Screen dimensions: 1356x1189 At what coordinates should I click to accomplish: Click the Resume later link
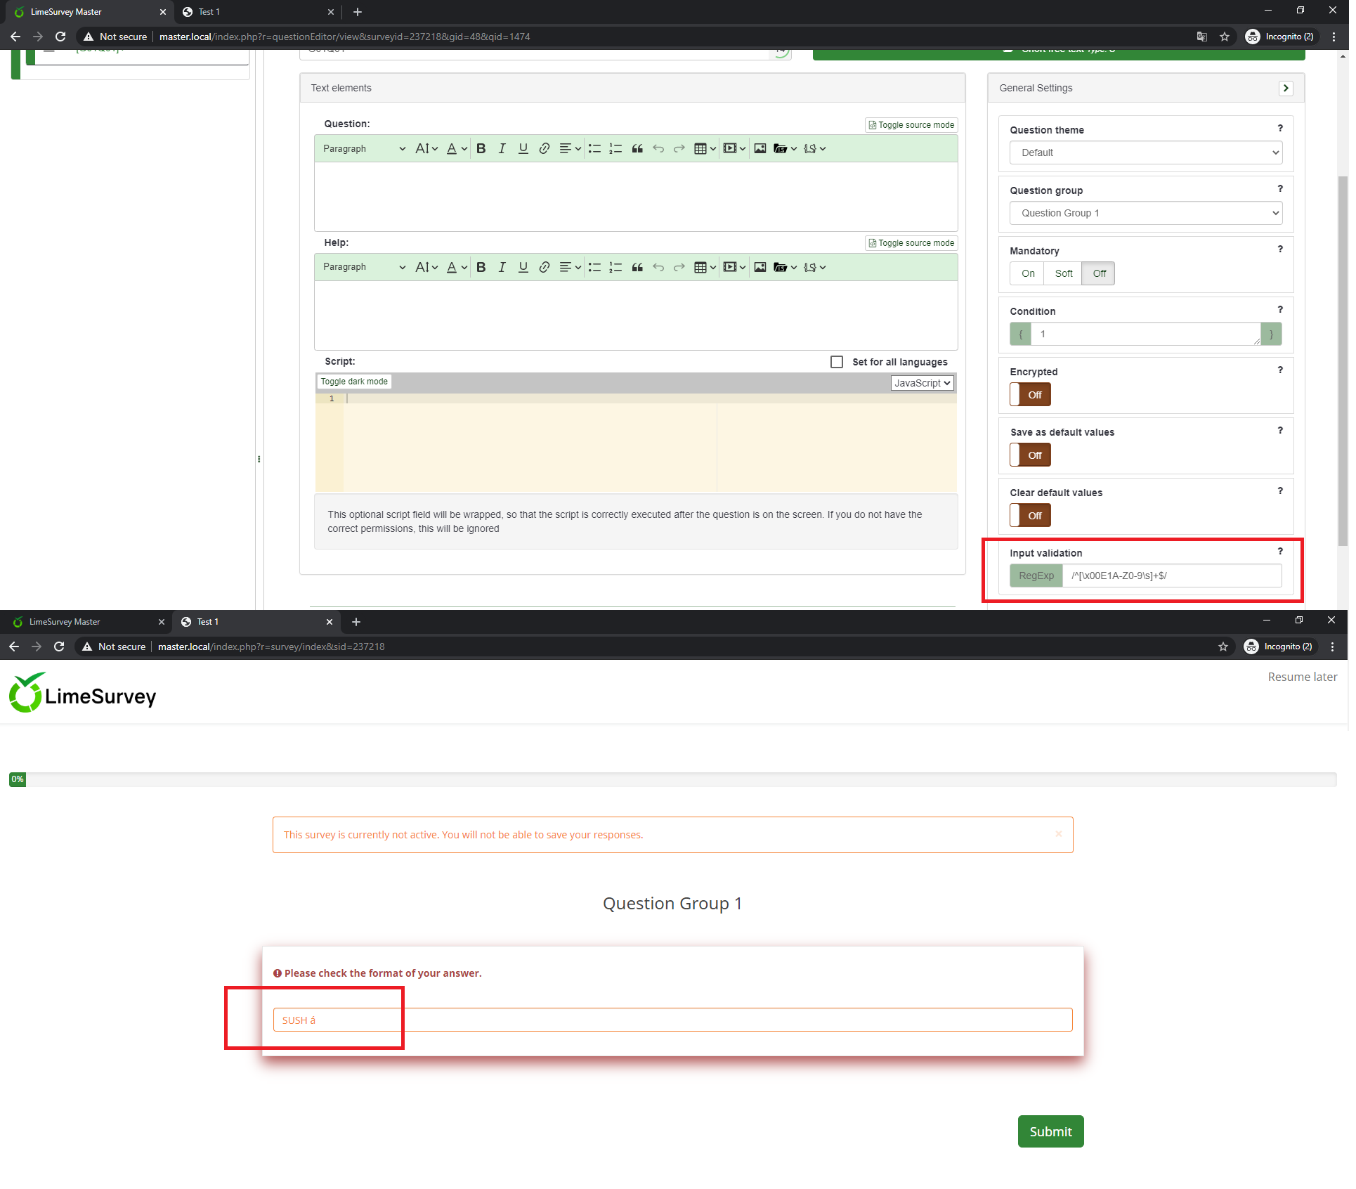pos(1302,677)
